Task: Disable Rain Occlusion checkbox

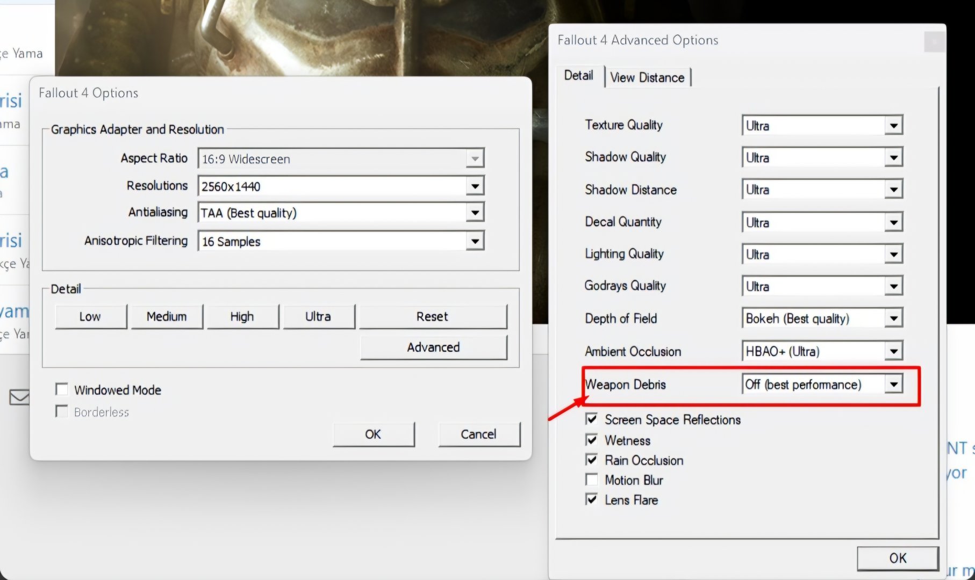Action: (592, 460)
